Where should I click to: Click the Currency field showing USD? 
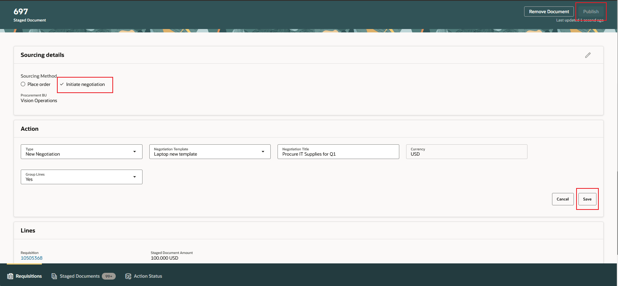pyautogui.click(x=467, y=151)
